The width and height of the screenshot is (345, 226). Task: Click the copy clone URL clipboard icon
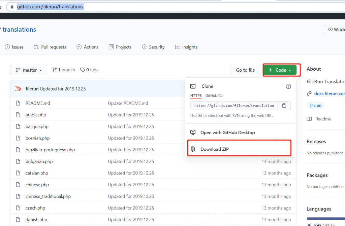[x=284, y=106]
